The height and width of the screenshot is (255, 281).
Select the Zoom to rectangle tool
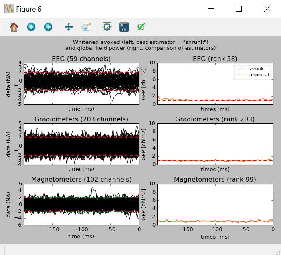coord(86,27)
